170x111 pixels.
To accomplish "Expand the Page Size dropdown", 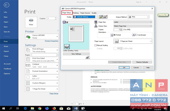I will pos(151,22).
